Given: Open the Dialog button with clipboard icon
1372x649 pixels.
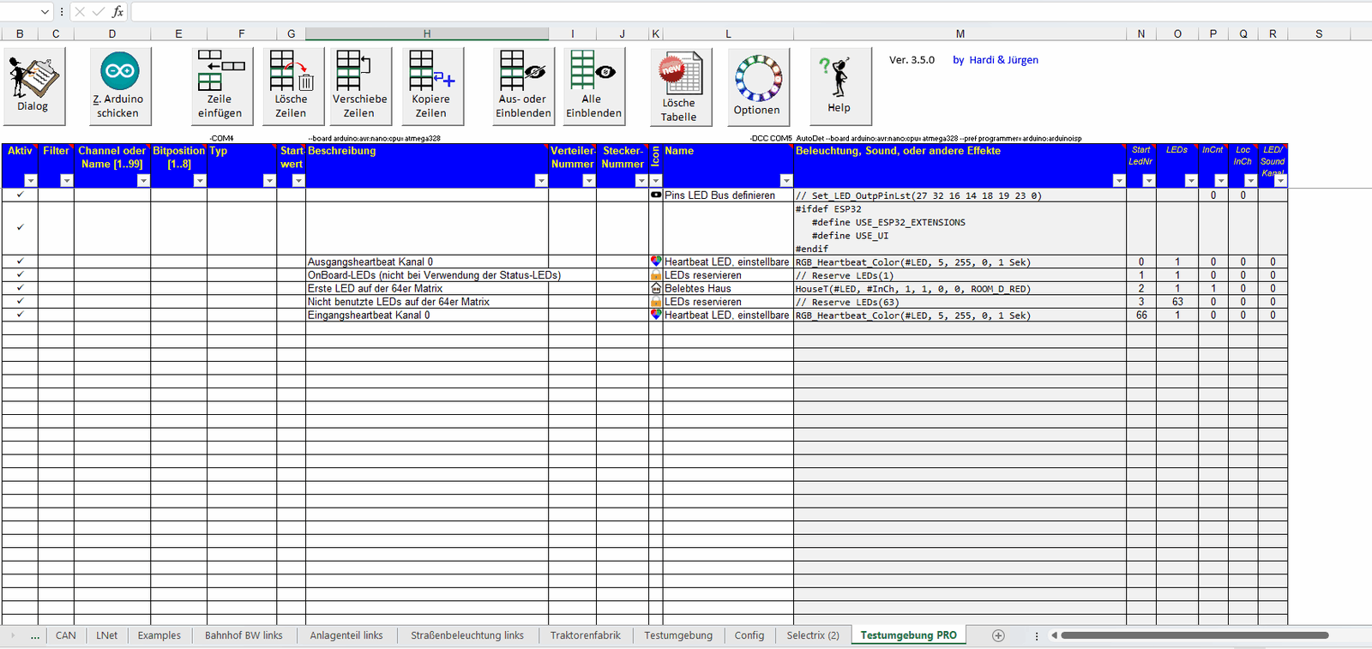Looking at the screenshot, I should (x=33, y=86).
